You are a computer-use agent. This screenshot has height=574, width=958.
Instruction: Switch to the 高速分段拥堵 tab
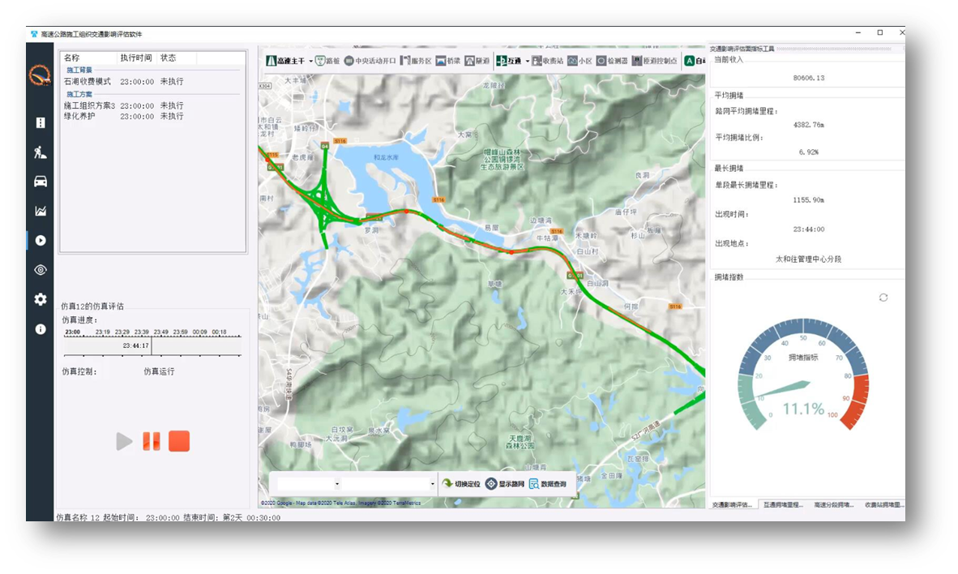pos(833,505)
